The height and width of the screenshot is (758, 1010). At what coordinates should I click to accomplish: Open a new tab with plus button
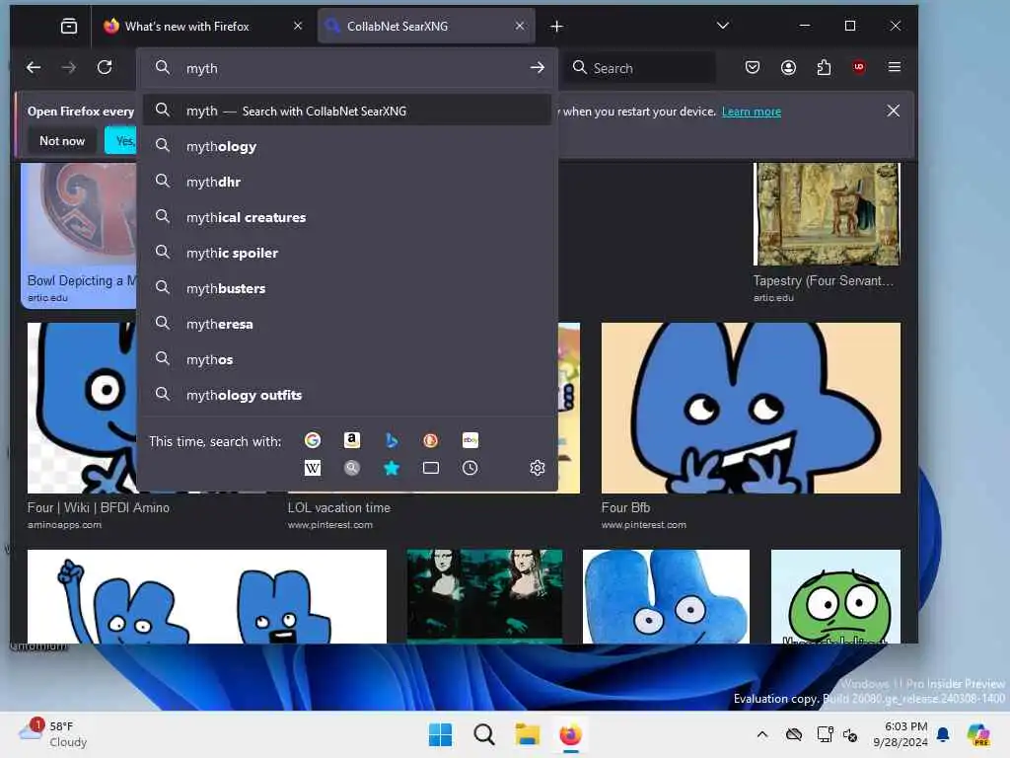pos(557,26)
